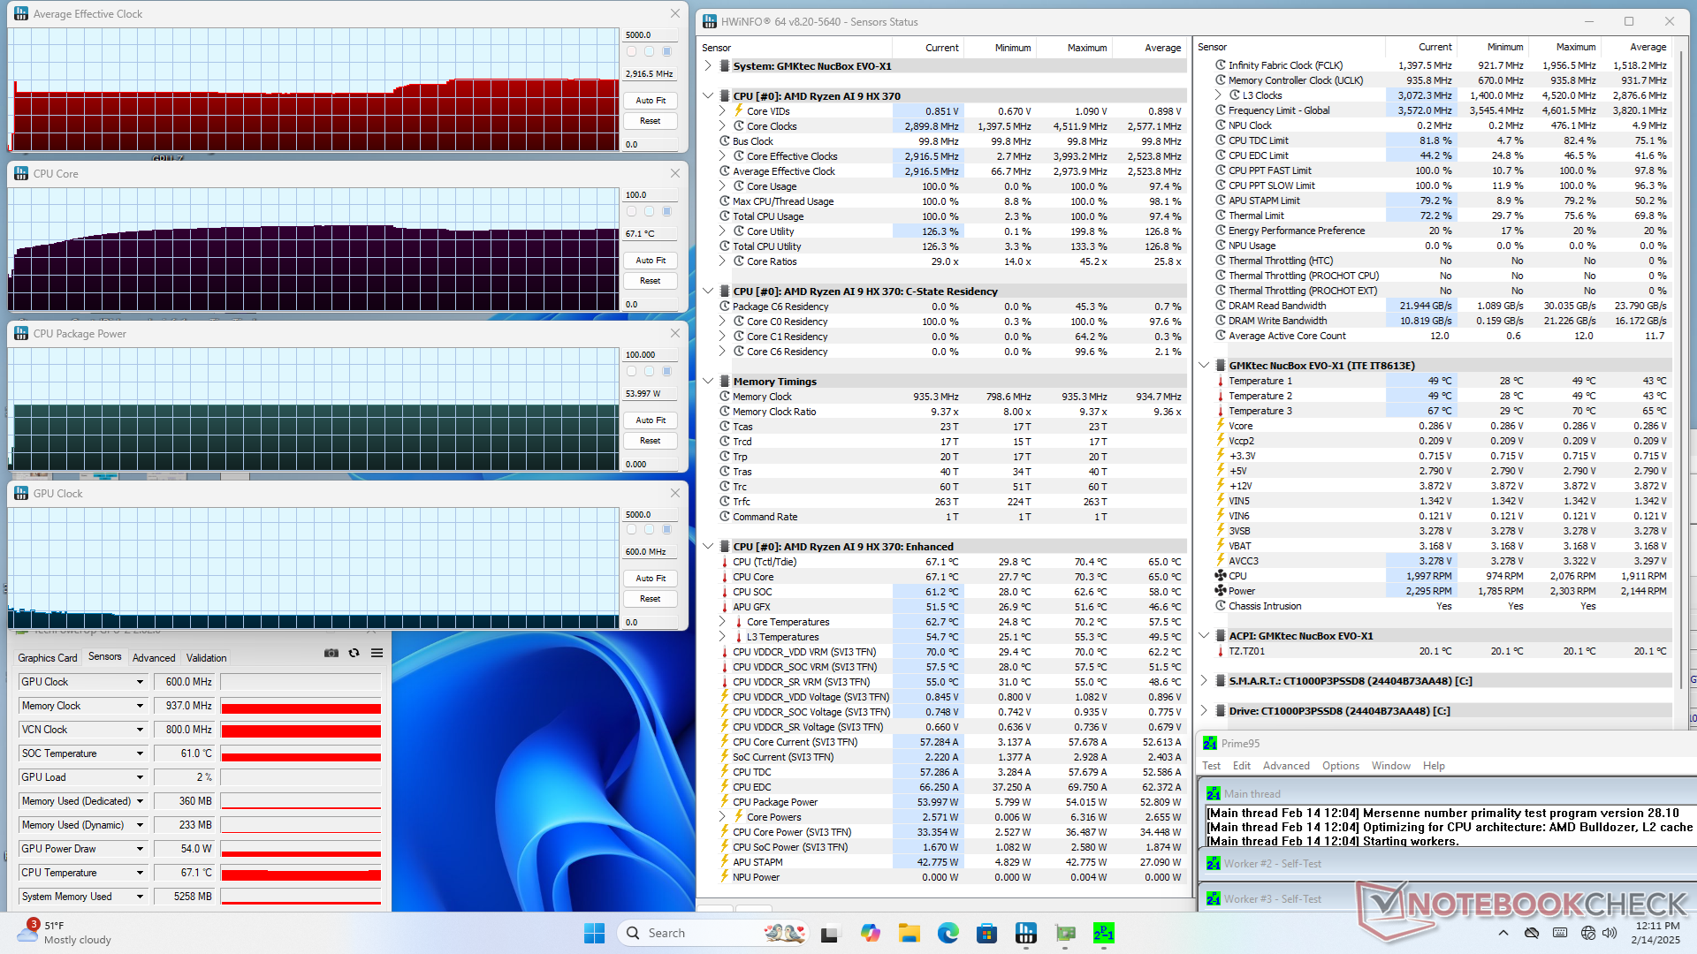The height and width of the screenshot is (954, 1697).
Task: Open the Copilot icon in the taskbar
Action: 870,933
